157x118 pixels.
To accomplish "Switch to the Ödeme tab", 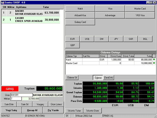I will pos(98,78).
